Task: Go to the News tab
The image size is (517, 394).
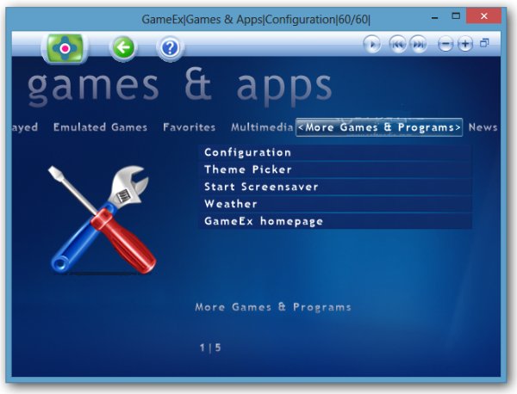Action: pos(483,127)
